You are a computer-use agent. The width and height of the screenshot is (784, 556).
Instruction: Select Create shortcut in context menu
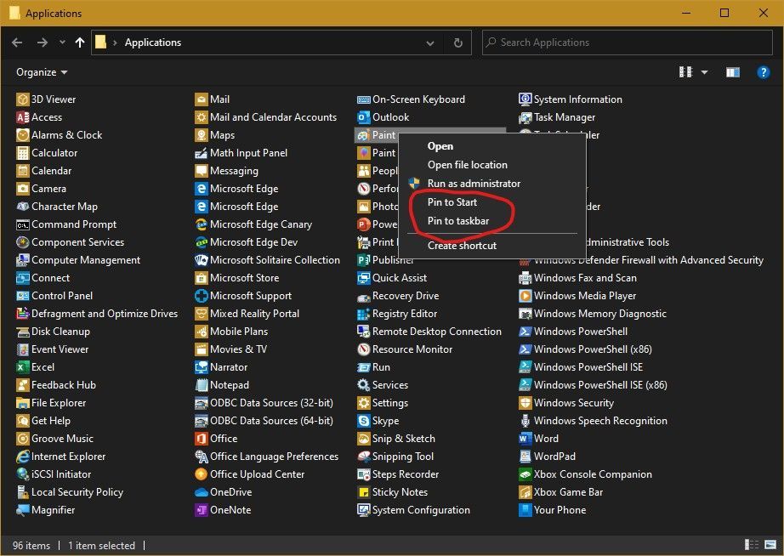pyautogui.click(x=462, y=246)
